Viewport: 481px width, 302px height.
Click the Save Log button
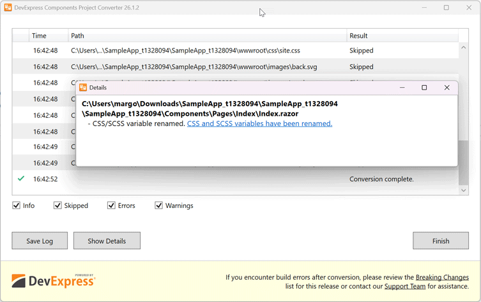point(40,241)
